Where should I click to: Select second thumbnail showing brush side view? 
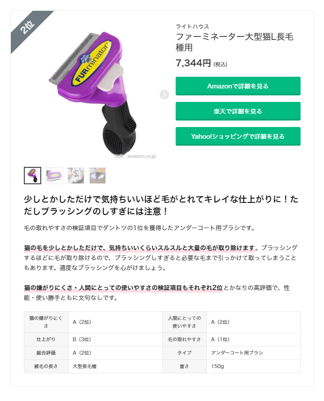[x=54, y=176]
